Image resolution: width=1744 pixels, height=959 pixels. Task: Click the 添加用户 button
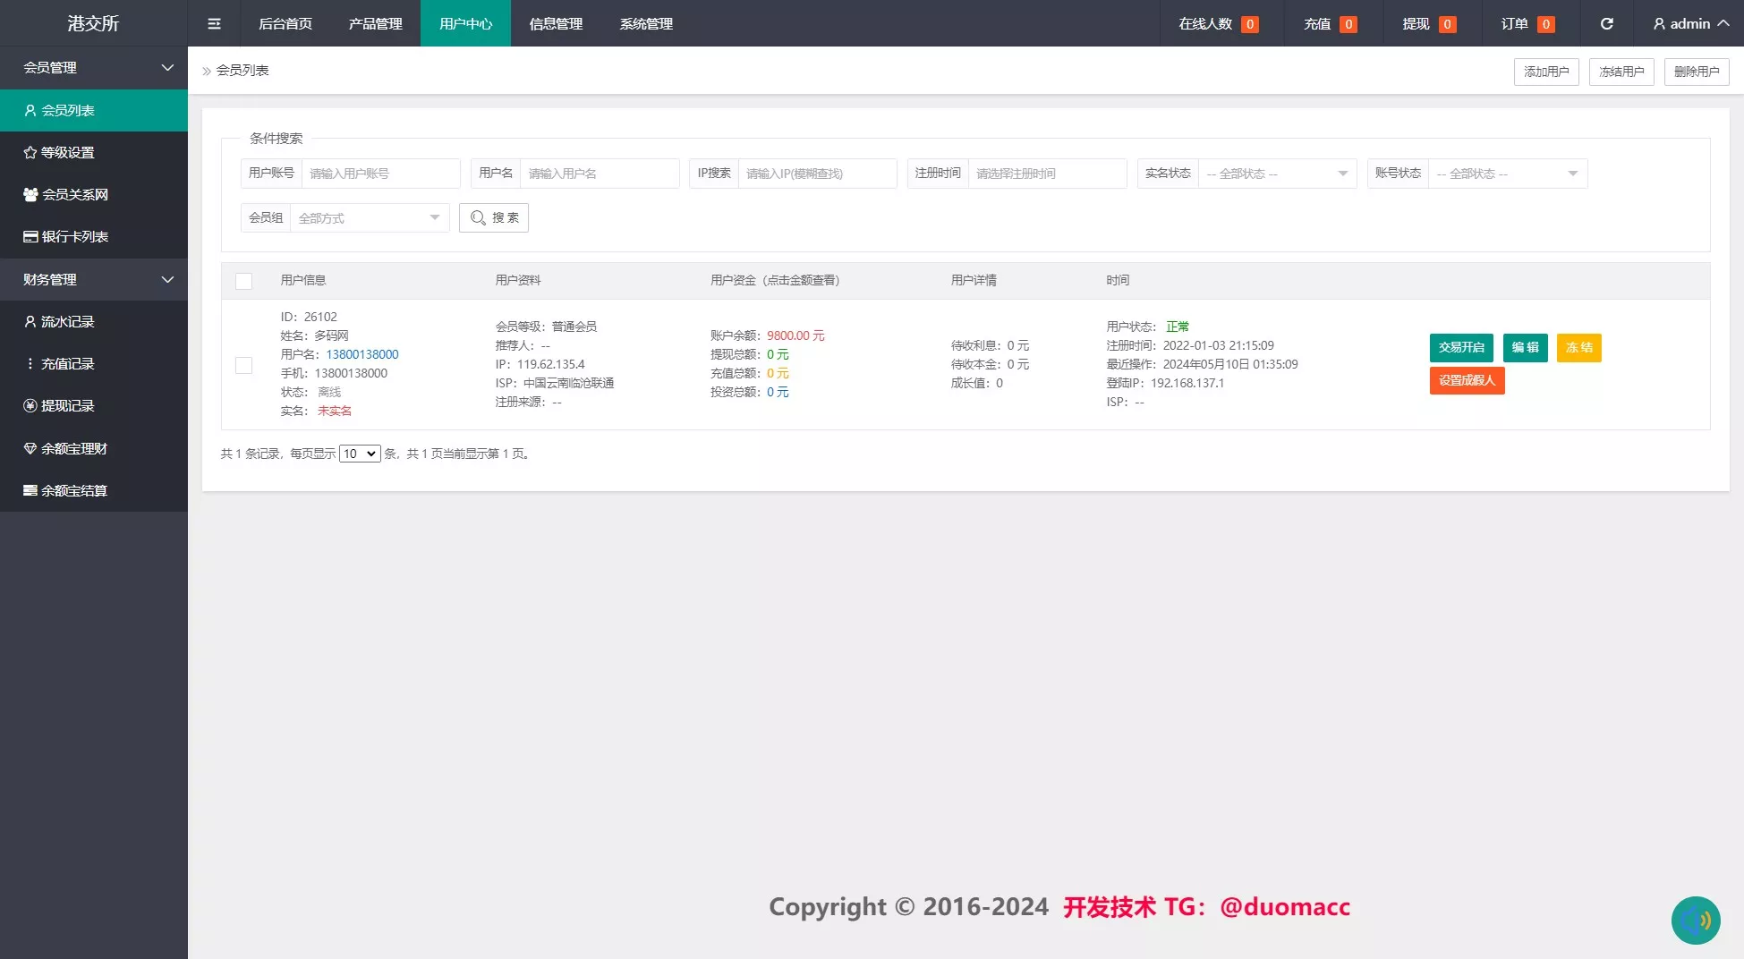click(x=1545, y=72)
